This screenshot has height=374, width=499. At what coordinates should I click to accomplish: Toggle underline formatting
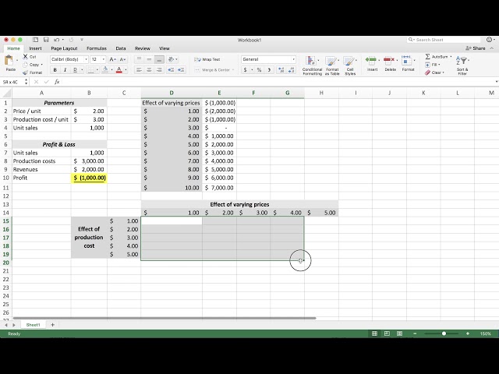point(75,70)
